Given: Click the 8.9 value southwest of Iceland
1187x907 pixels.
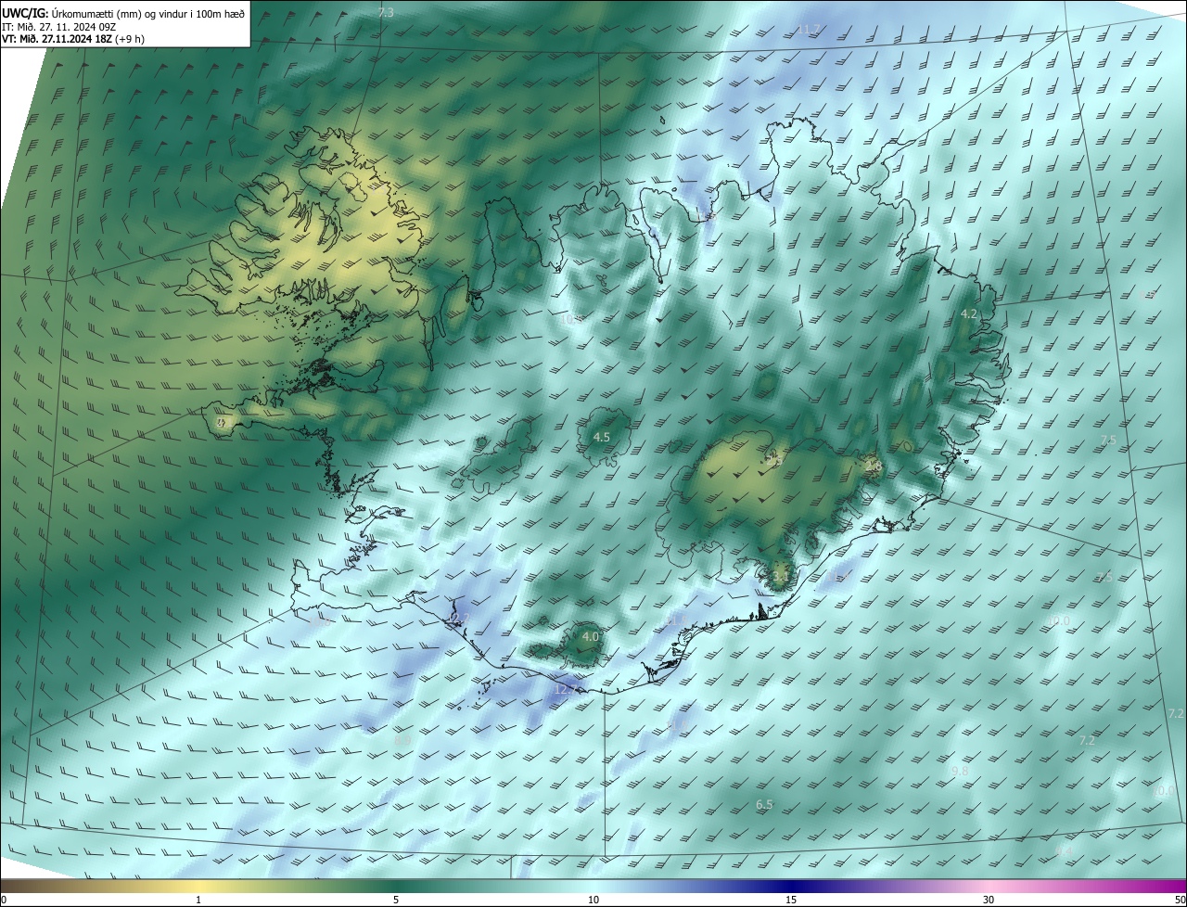Looking at the screenshot, I should click(x=402, y=740).
